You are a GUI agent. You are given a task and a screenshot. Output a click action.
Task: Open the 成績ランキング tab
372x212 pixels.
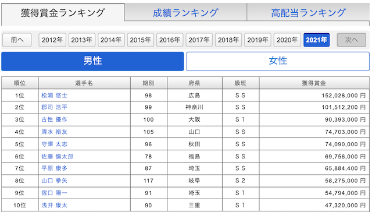pyautogui.click(x=185, y=13)
